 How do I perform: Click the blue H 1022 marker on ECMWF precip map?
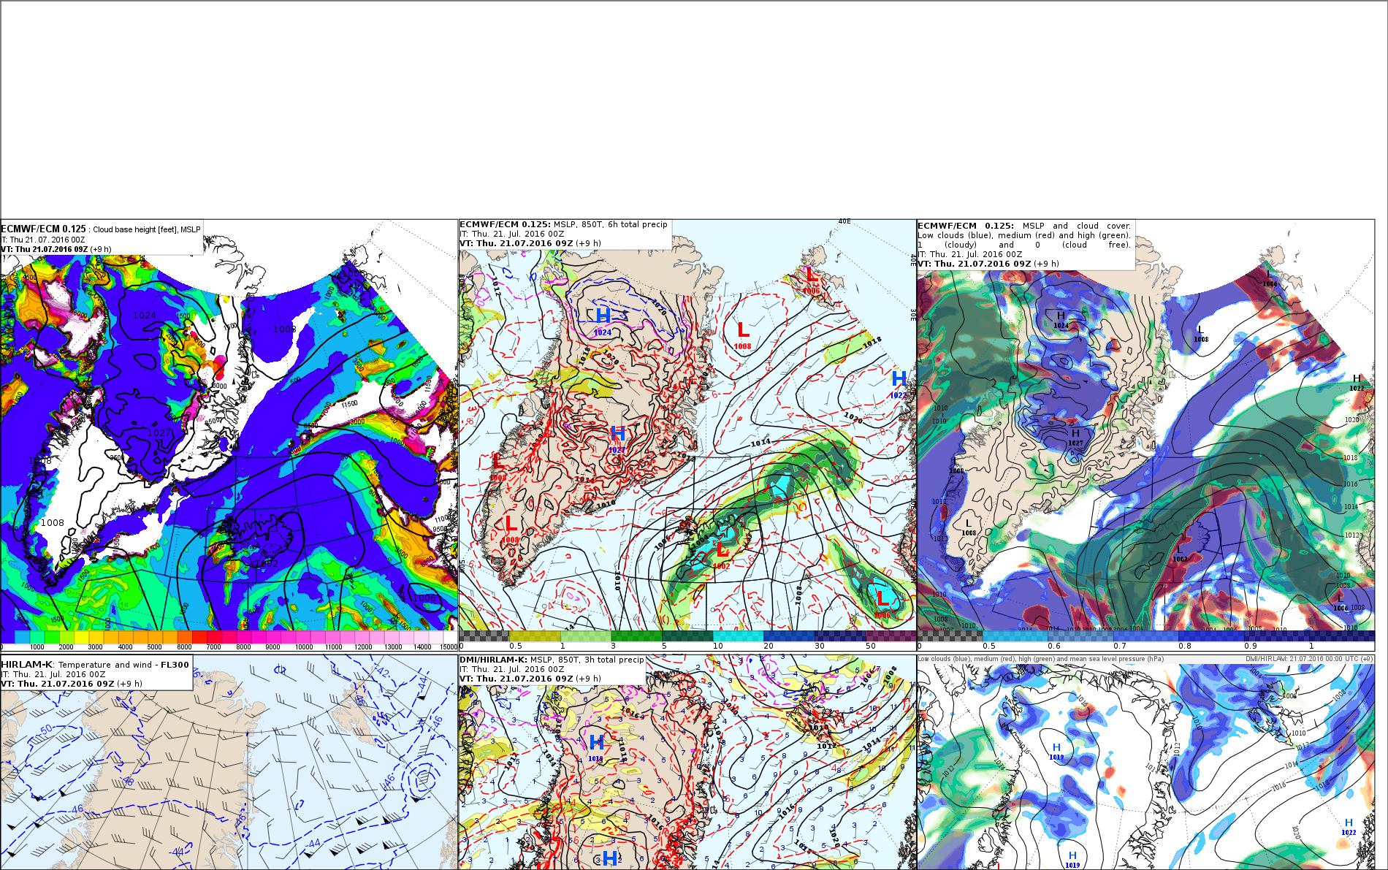tap(899, 383)
